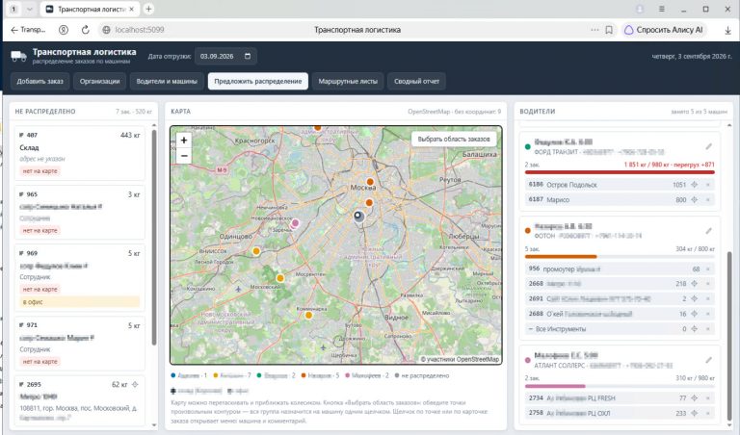Screen dimensions: 740x435
Task: Open the browser three-dots page menu
Action: [595, 30]
